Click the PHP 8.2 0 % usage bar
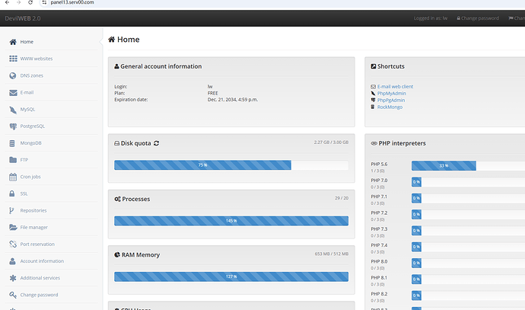This screenshot has height=310, width=525. pos(416,296)
